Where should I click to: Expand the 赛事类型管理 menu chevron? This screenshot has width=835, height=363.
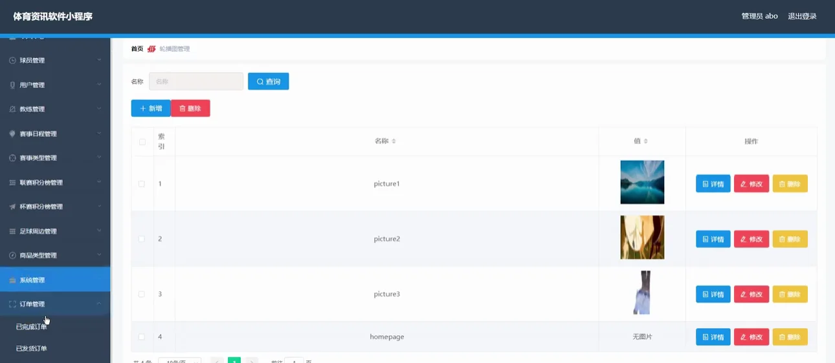pos(99,158)
